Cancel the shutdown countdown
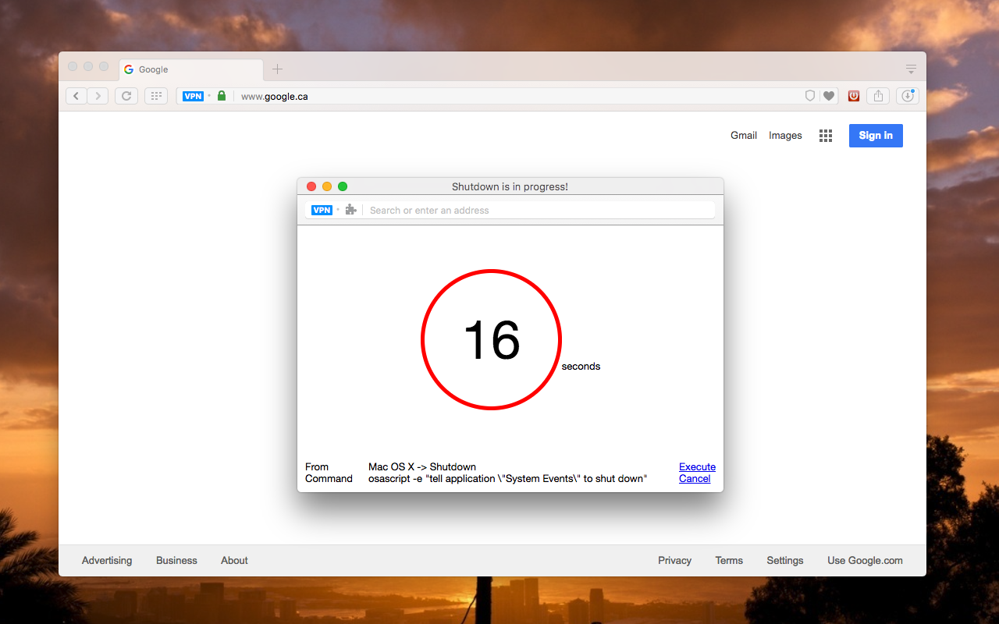 [x=695, y=479]
